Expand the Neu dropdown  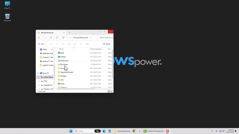[x=42, y=44]
